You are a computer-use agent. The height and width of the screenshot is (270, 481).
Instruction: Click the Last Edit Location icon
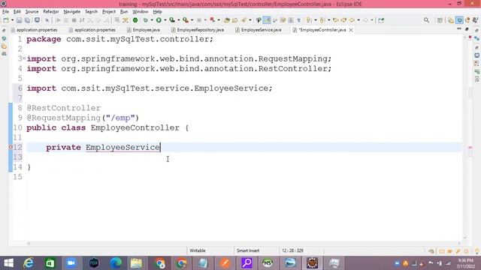[x=336, y=20]
